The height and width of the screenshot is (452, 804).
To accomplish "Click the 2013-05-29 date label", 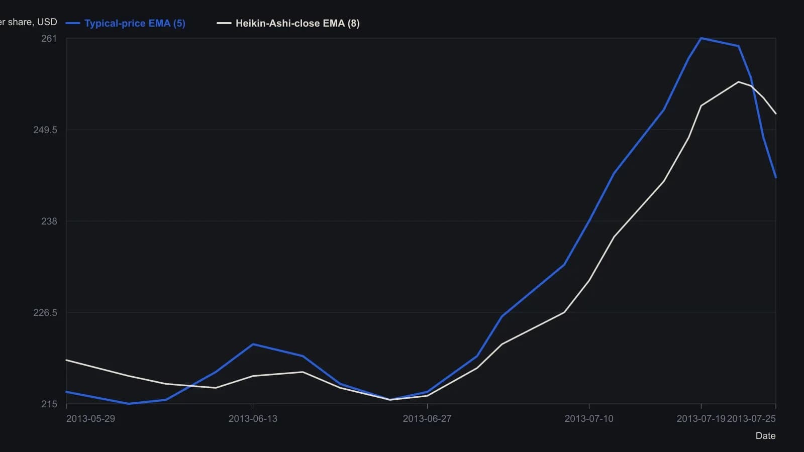I will click(x=90, y=419).
